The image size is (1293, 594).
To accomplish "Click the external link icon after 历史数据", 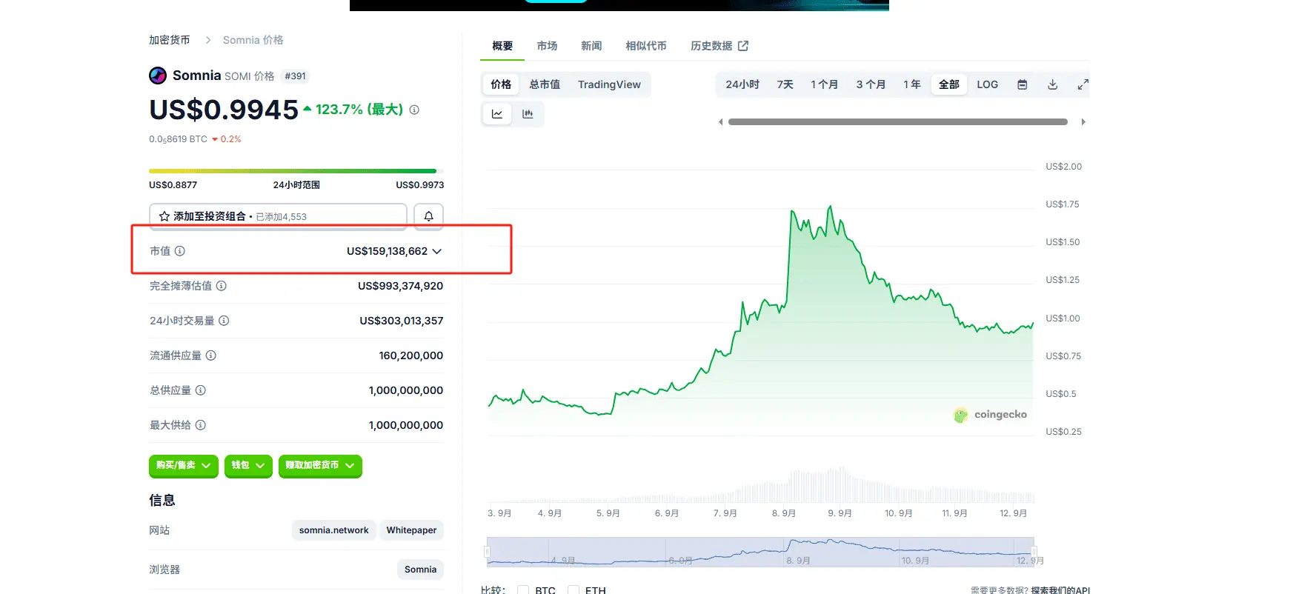I will [743, 46].
